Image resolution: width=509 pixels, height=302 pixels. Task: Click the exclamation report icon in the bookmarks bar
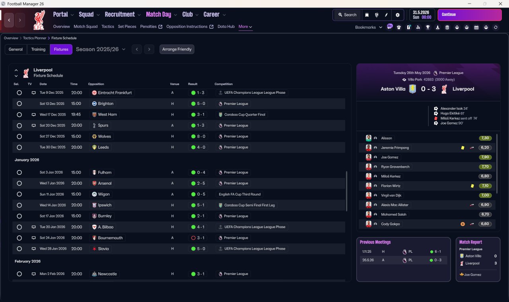(x=408, y=27)
